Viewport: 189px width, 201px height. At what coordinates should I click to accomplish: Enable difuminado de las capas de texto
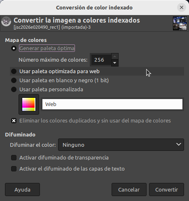14,169
